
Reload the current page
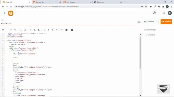click(x=11, y=6)
